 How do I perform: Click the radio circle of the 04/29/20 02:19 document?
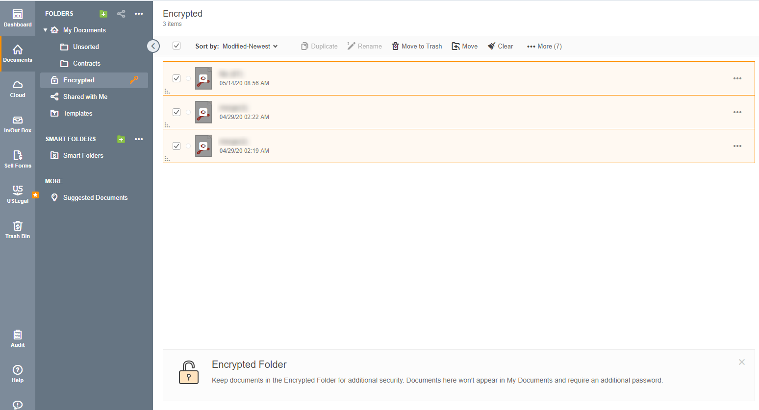[x=188, y=146]
